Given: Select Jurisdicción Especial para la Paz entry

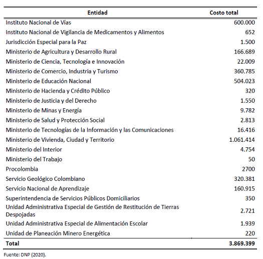Looking at the screenshot, I should (x=46, y=42).
